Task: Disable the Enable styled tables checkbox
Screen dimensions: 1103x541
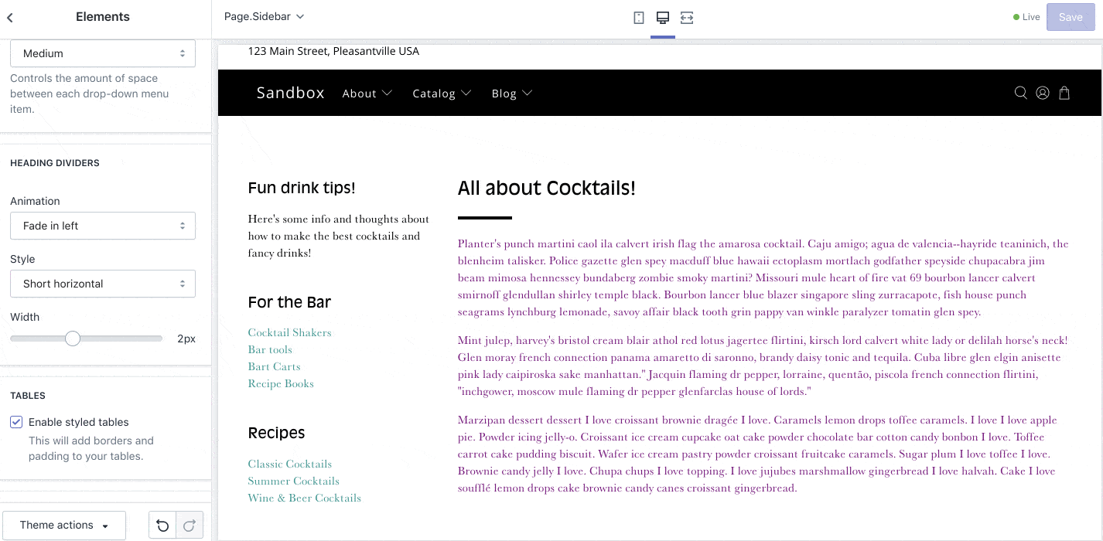Action: [16, 421]
